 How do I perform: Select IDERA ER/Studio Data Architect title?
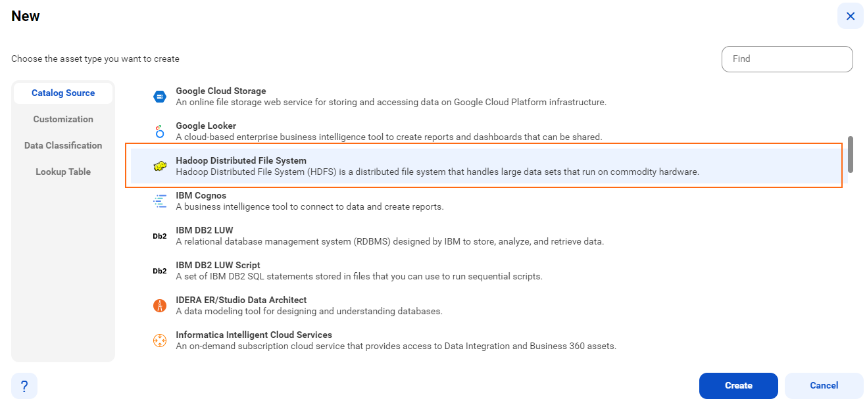(x=241, y=300)
